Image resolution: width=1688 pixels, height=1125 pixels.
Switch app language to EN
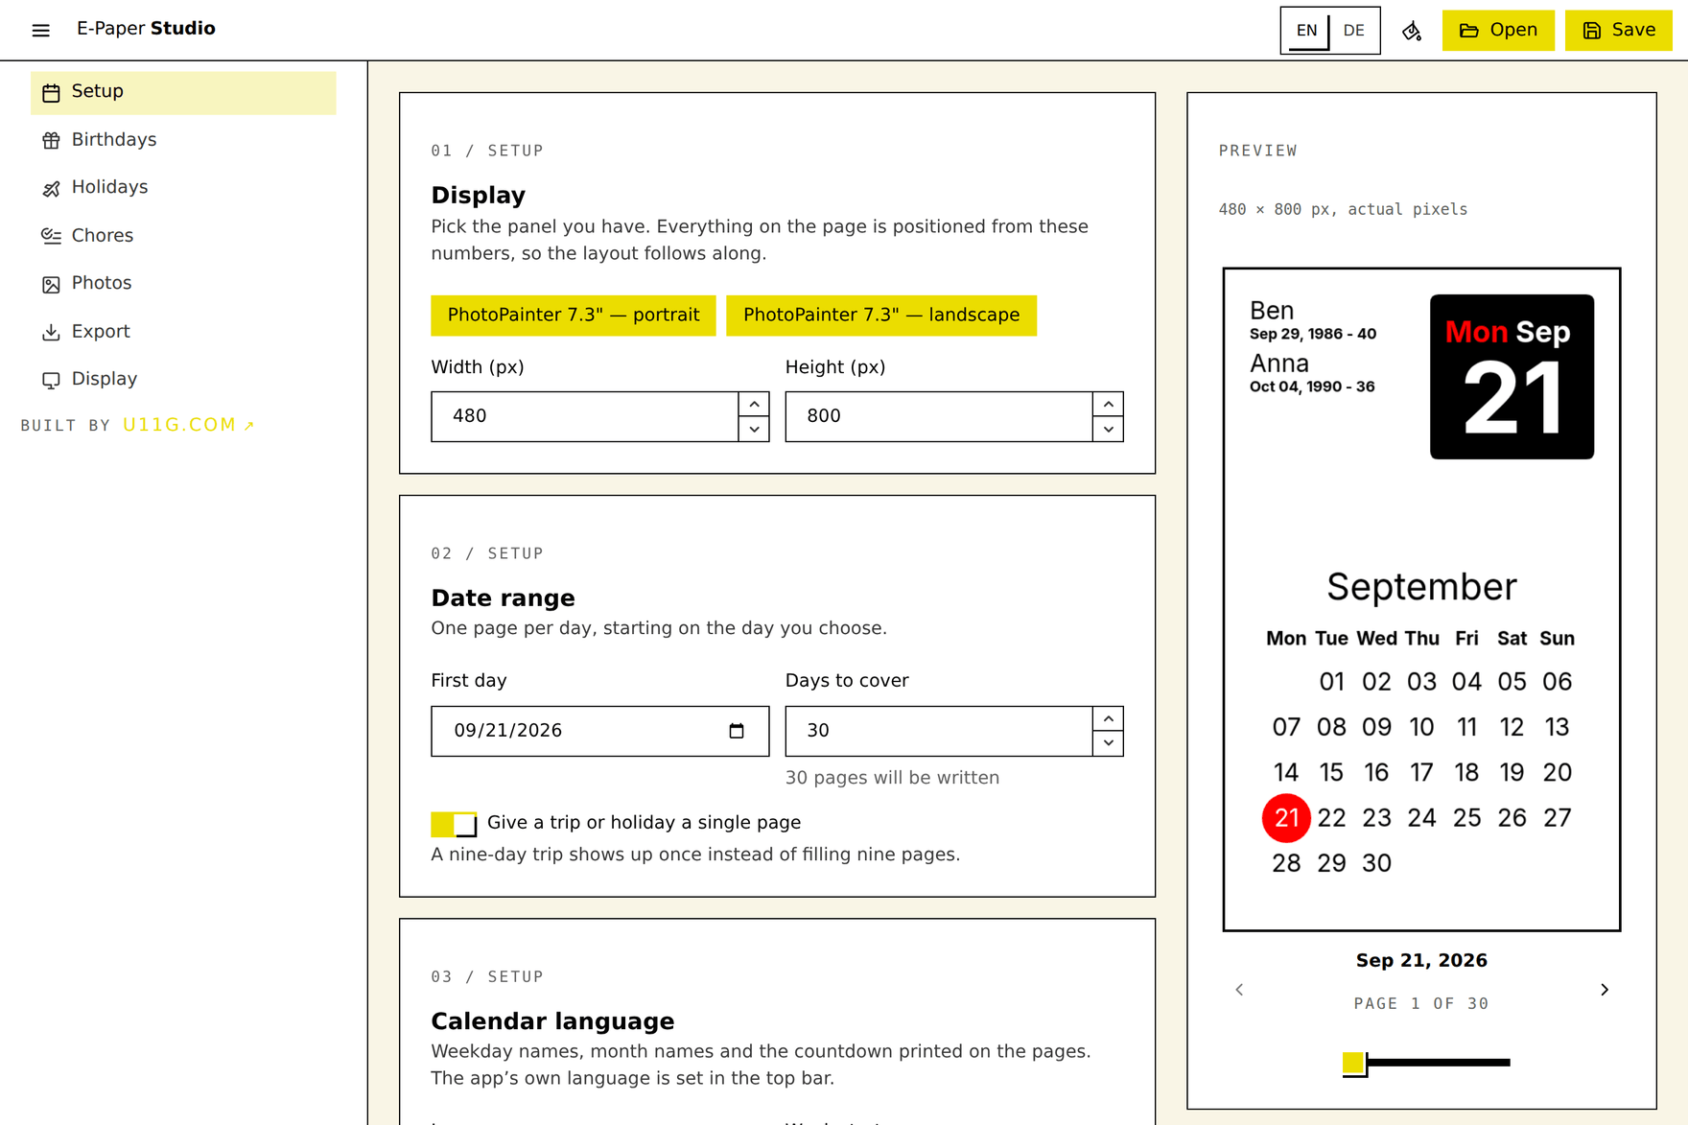click(1306, 31)
